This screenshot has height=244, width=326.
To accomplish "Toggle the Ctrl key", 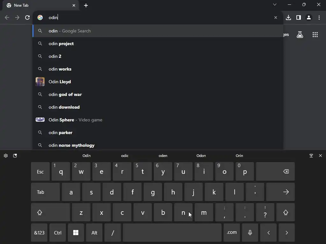I will 58,233.
